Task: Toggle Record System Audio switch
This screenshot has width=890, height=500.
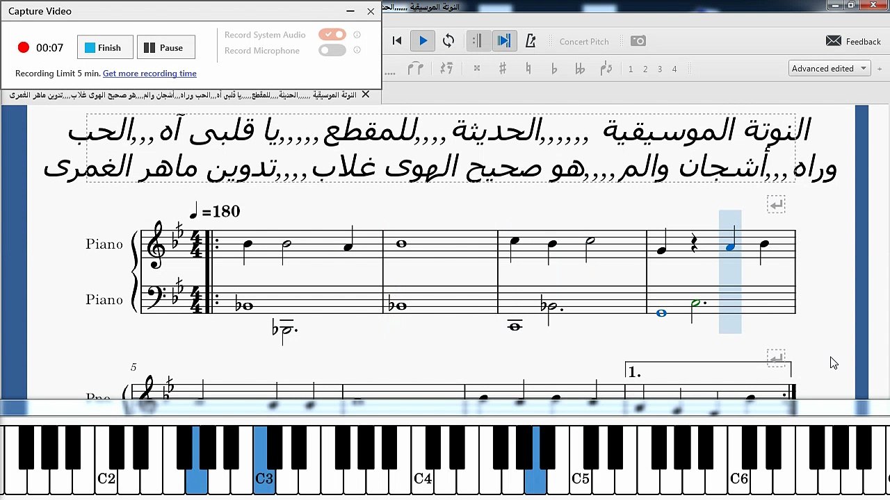Action: [x=332, y=34]
